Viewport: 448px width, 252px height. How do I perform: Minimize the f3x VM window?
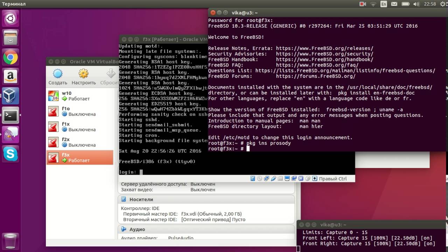click(130, 40)
